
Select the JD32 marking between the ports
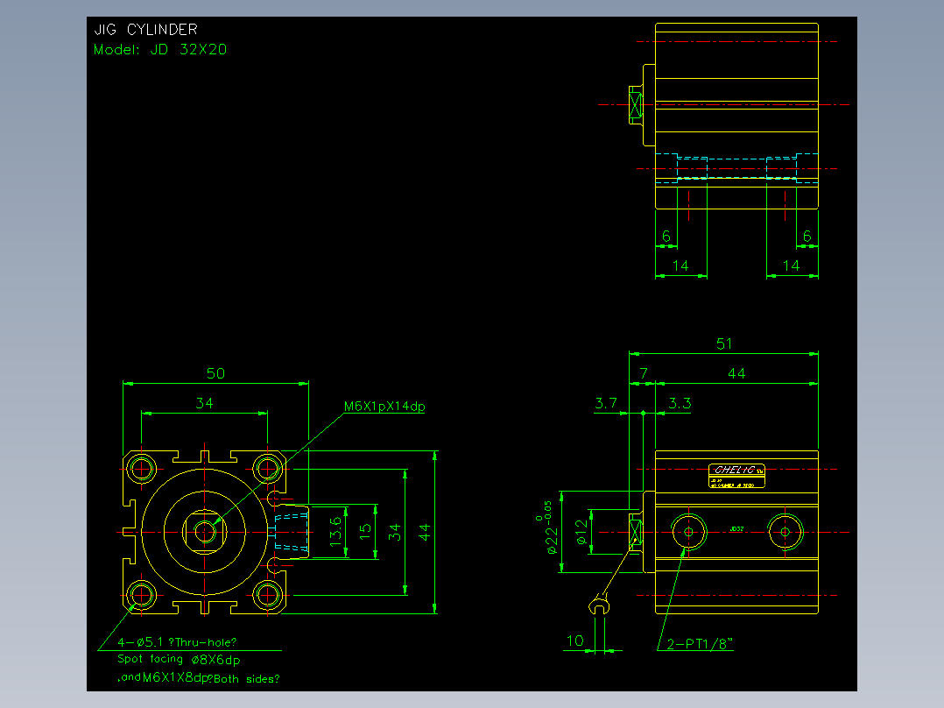(x=736, y=529)
